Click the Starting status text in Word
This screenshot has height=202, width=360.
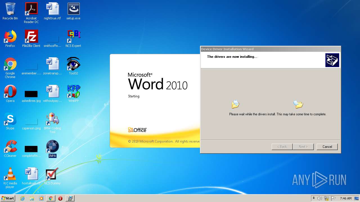pyautogui.click(x=134, y=96)
